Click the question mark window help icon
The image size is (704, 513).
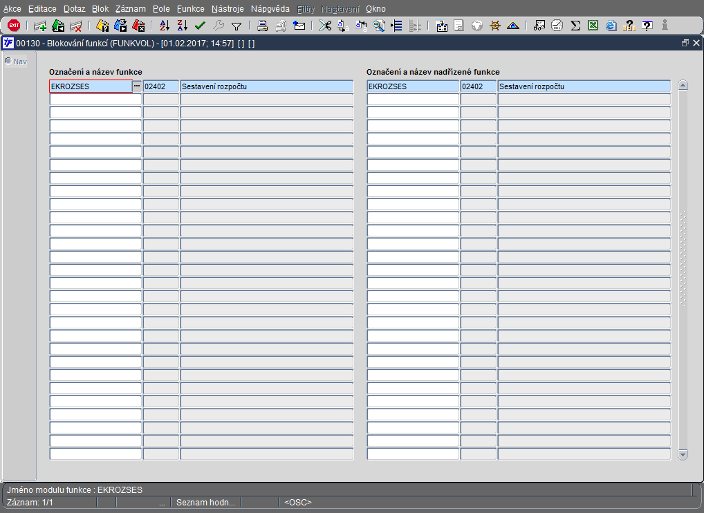647,26
